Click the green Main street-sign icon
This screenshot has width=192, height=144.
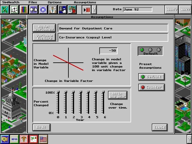5,10
